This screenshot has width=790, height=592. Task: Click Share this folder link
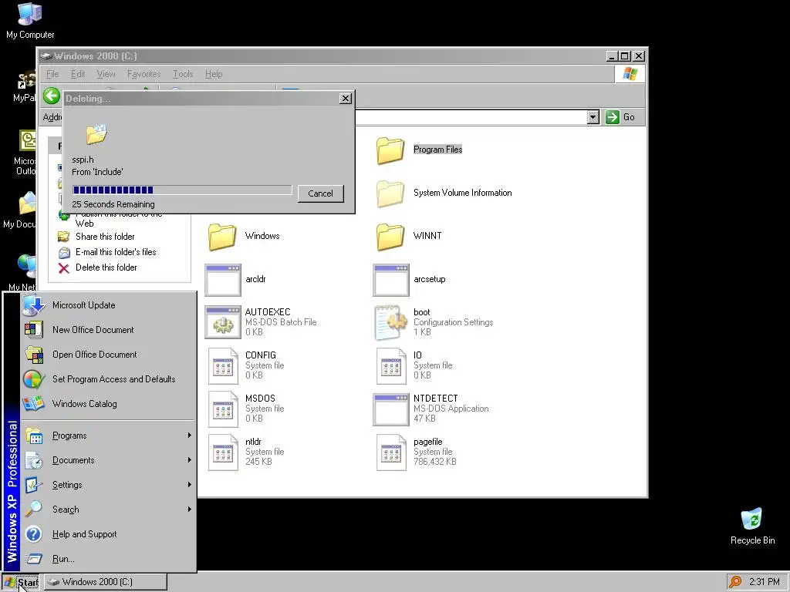coord(105,237)
